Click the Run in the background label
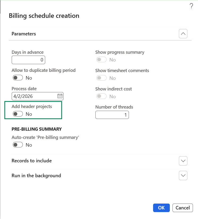 pyautogui.click(x=36, y=176)
